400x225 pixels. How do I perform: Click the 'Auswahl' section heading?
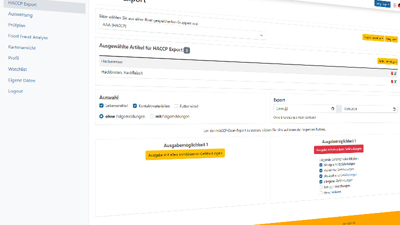pos(108,97)
